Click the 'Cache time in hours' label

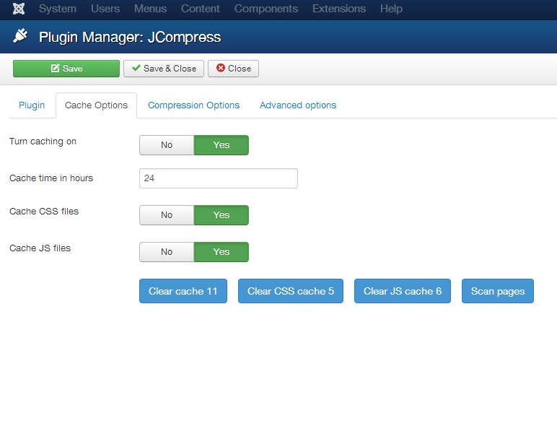(x=51, y=178)
